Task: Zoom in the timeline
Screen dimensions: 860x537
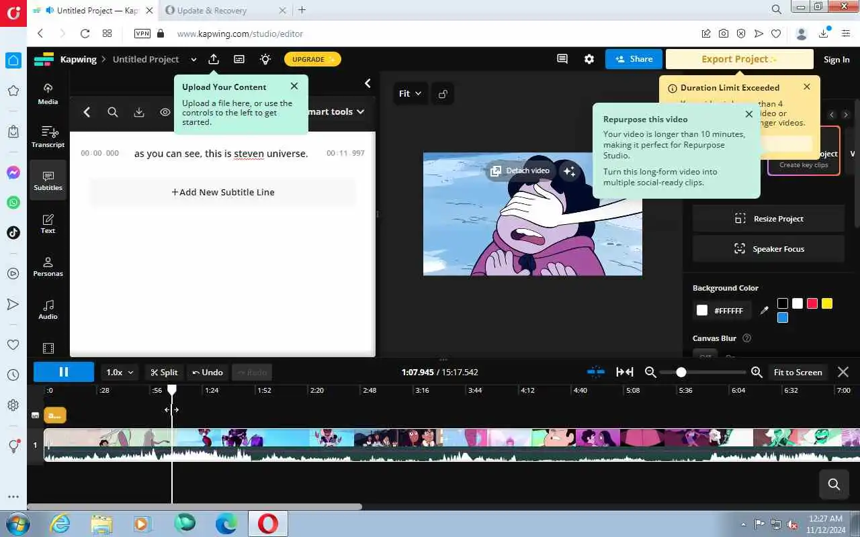Action: pyautogui.click(x=757, y=372)
